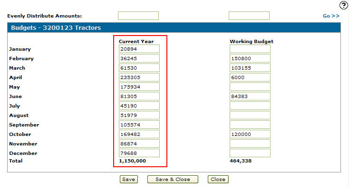This screenshot has height=189, width=349.
Task: Select the February Working Budget field 150800
Action: (x=250, y=58)
